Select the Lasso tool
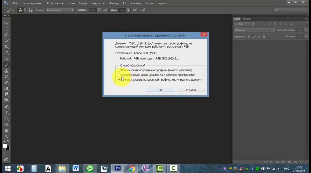Screen dimensions: 311x173 click(x=6, y=35)
